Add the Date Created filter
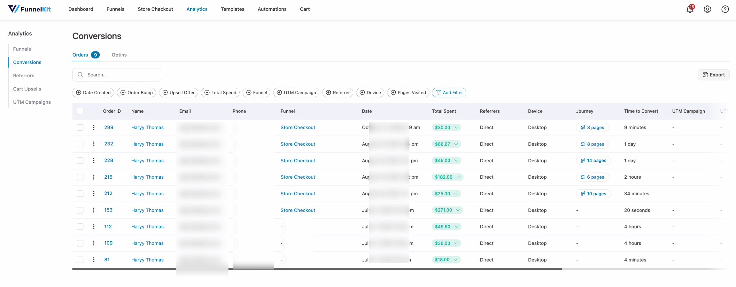 point(93,93)
